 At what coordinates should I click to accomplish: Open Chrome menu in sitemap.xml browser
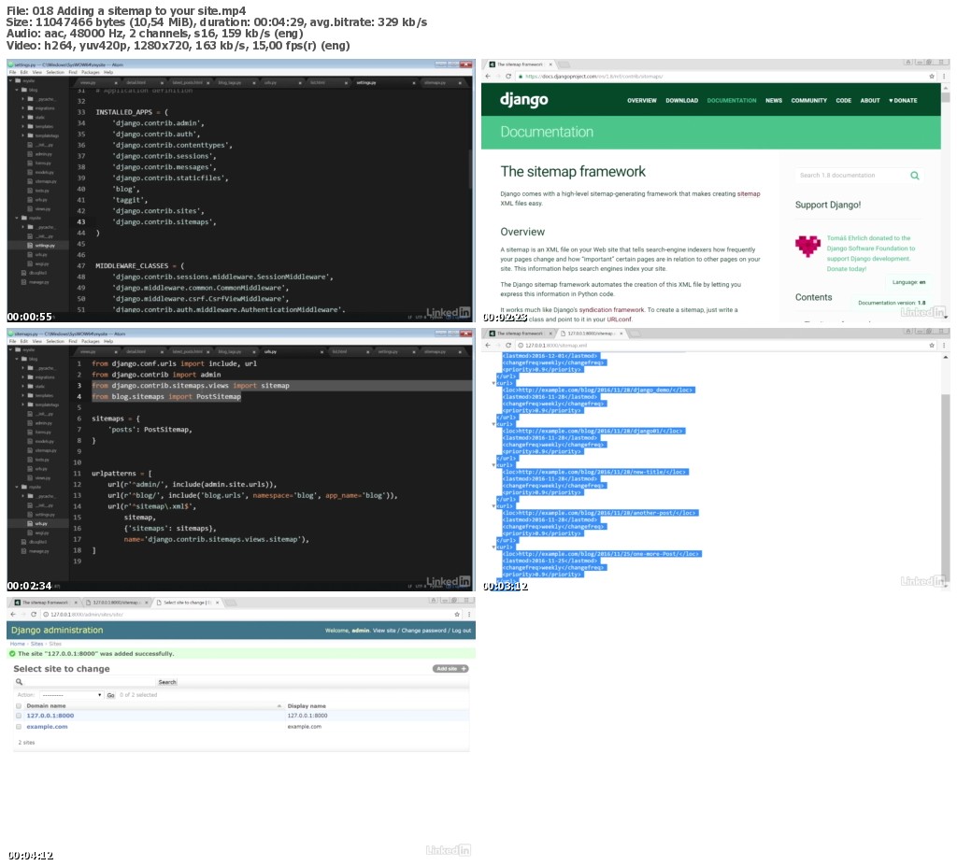tap(944, 346)
